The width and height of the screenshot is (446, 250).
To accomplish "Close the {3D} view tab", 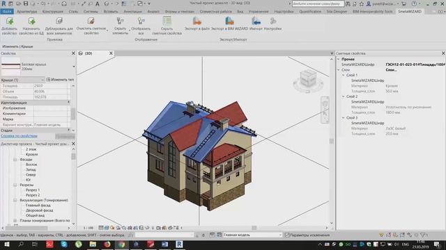I will [111, 53].
